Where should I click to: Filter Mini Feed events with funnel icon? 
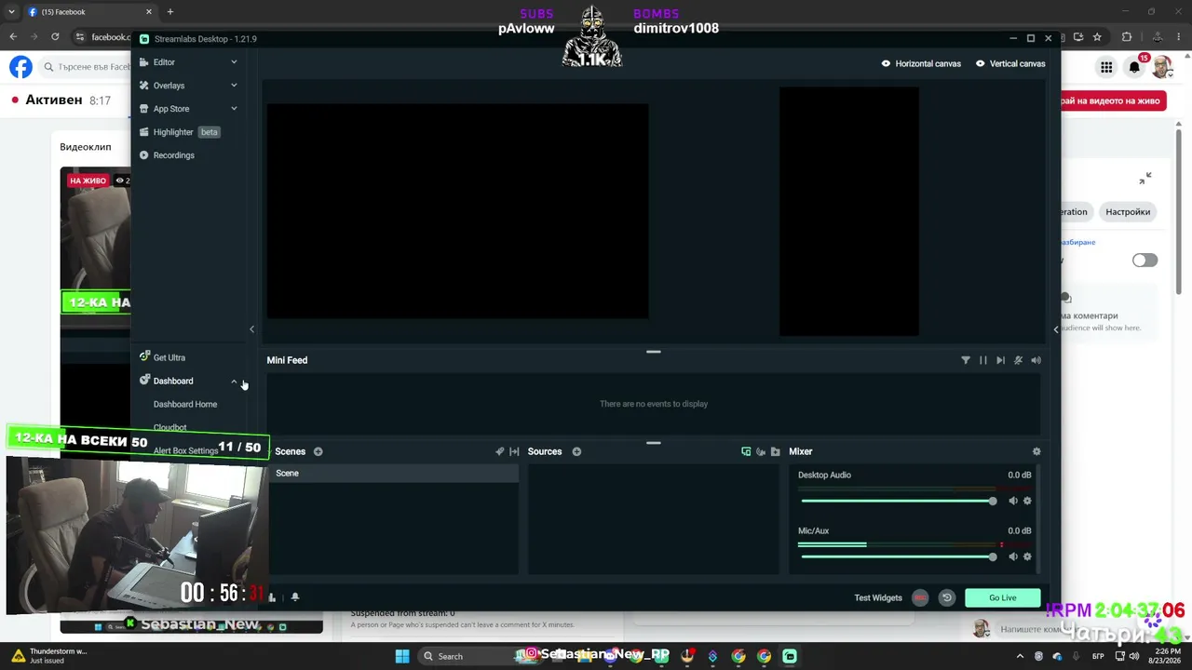click(x=966, y=360)
